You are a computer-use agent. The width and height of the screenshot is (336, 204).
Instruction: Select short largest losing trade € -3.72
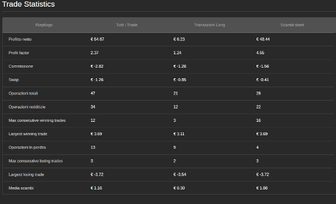click(x=263, y=174)
